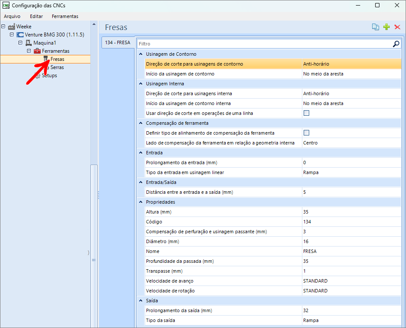Click the filter search magnifier icon
Viewport: 406px width, 328px height.
pos(396,44)
